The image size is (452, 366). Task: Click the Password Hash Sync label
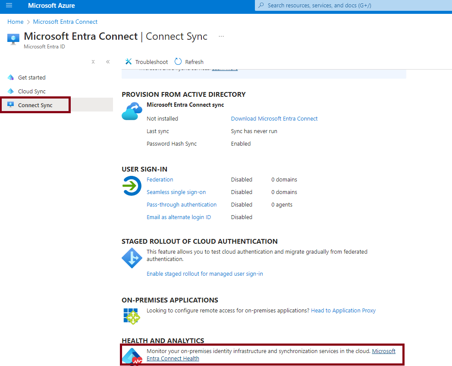172,144
